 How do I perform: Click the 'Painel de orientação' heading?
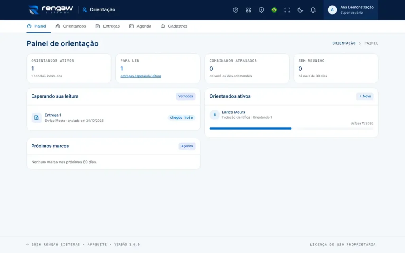(62, 43)
